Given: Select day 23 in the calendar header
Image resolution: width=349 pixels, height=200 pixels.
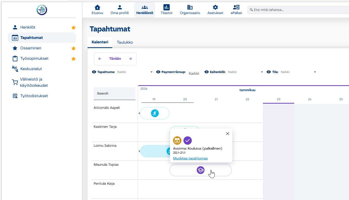Looking at the screenshot, I should [x=279, y=99].
